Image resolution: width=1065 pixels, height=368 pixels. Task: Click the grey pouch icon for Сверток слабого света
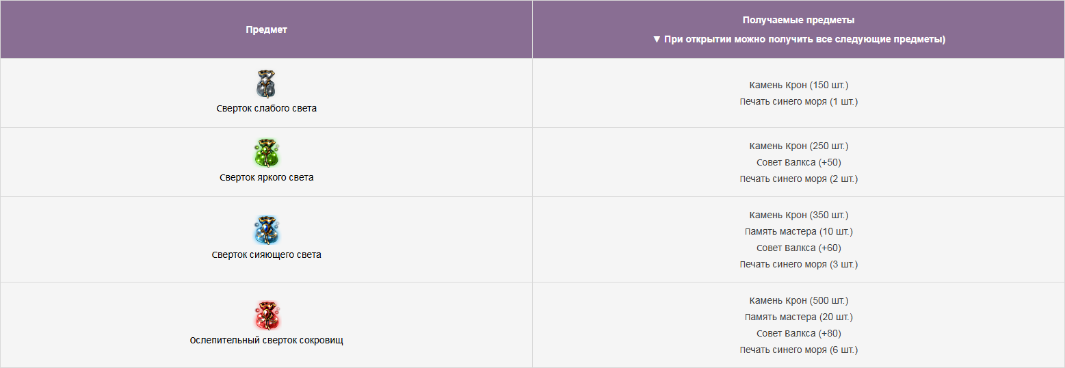click(x=266, y=84)
